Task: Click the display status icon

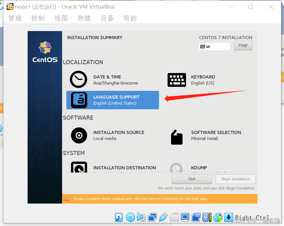Action: 185,217
